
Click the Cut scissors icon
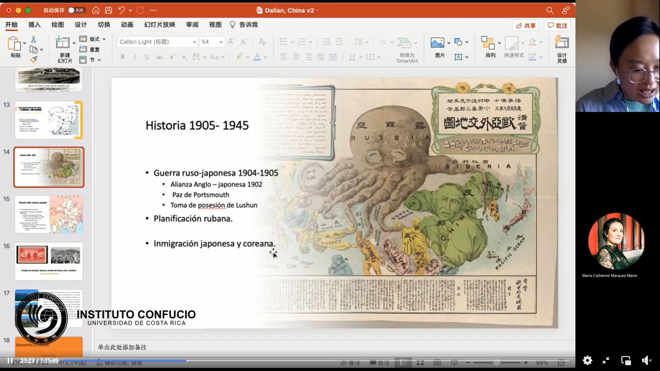coord(33,39)
